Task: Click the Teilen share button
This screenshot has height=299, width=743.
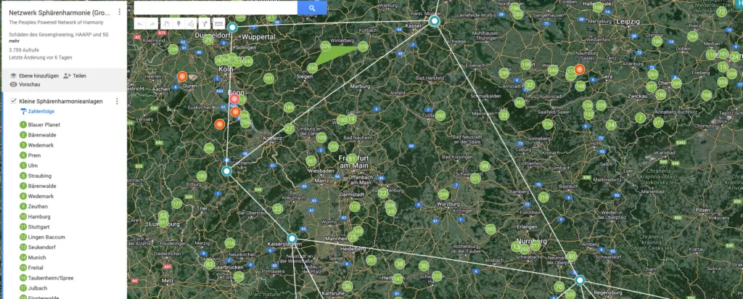Action: (x=75, y=75)
